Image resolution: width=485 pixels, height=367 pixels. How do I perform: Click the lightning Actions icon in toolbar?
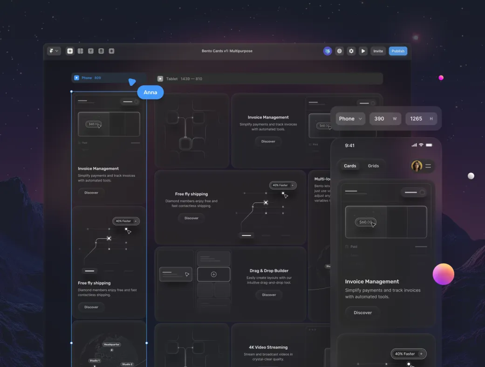[111, 51]
